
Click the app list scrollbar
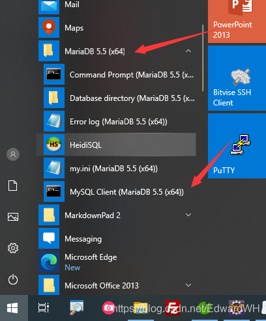pyautogui.click(x=203, y=58)
